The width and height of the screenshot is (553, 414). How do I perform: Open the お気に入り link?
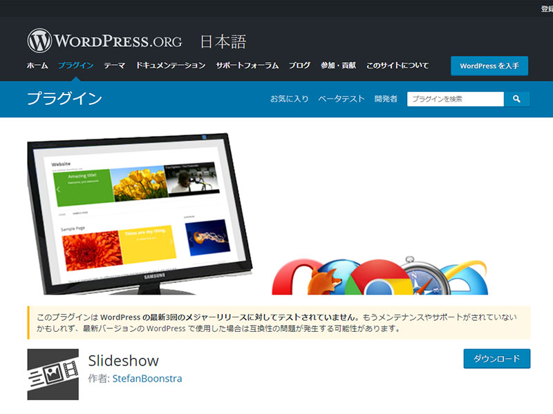(289, 99)
